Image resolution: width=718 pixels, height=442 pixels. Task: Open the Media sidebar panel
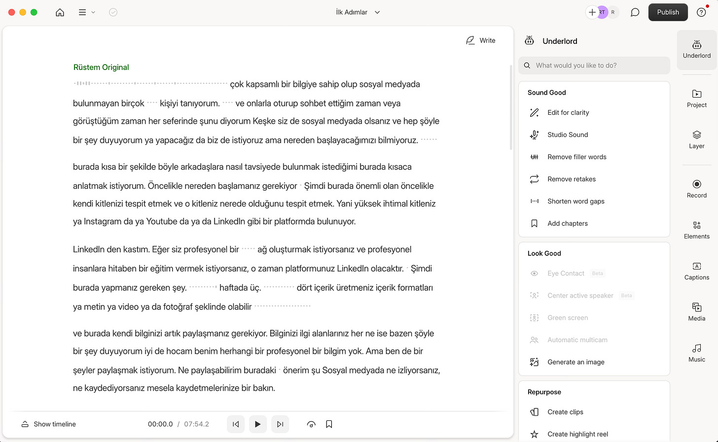pos(697,312)
